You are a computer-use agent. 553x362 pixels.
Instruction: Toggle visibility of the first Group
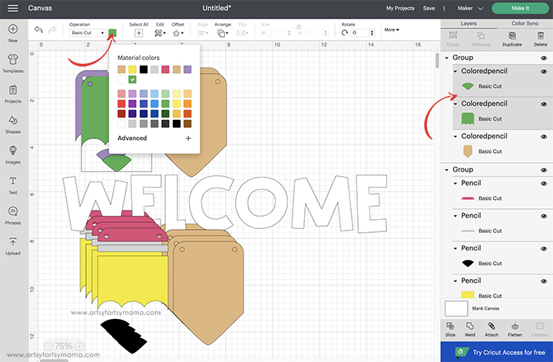pos(544,58)
